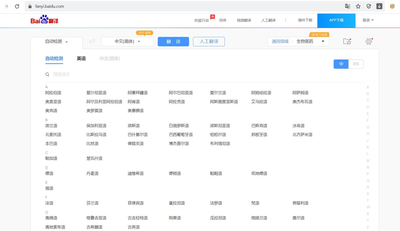This screenshot has height=231, width=400.
Task: Select the 英语 tab
Action: tap(81, 58)
